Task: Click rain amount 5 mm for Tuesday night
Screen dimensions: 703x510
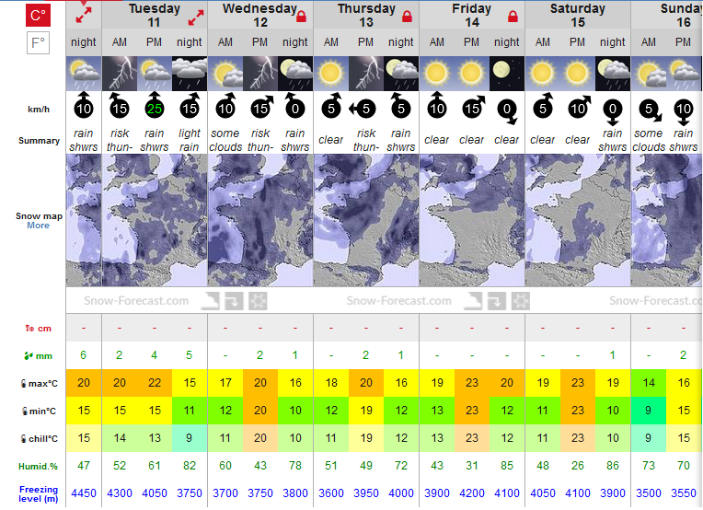Action: (190, 355)
